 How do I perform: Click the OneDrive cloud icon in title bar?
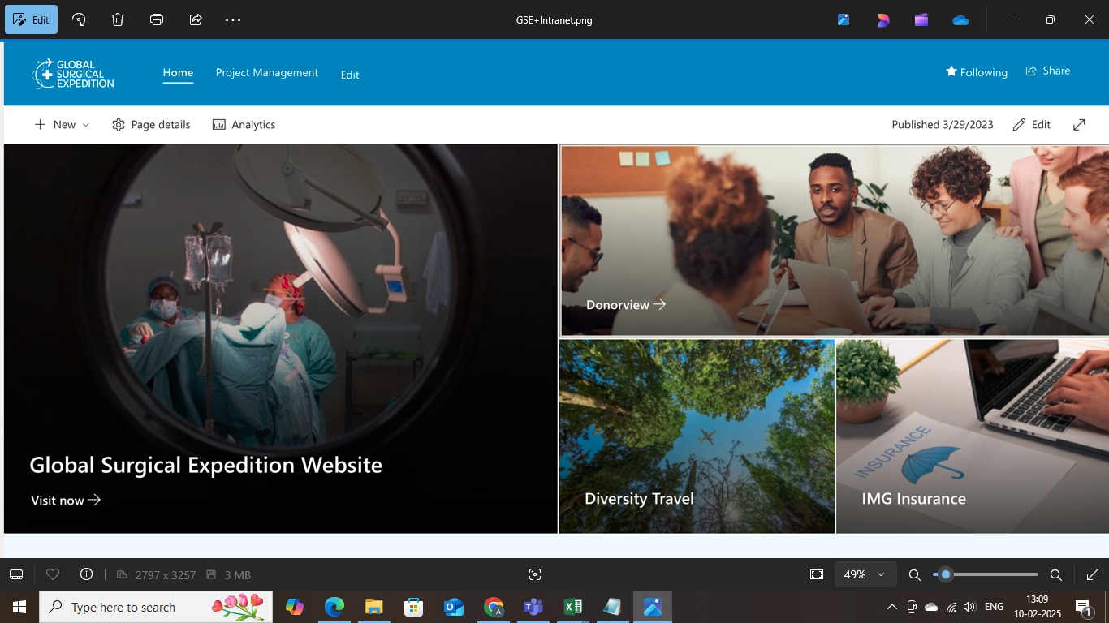(x=960, y=19)
